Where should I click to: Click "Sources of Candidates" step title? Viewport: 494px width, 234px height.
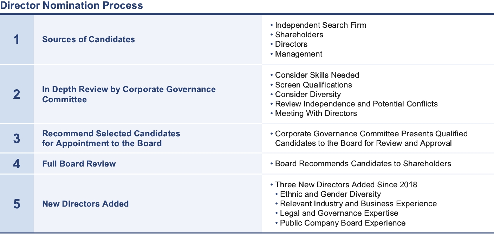[x=89, y=39]
